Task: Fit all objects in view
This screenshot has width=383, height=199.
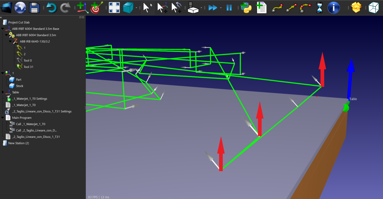Action: 114,7
